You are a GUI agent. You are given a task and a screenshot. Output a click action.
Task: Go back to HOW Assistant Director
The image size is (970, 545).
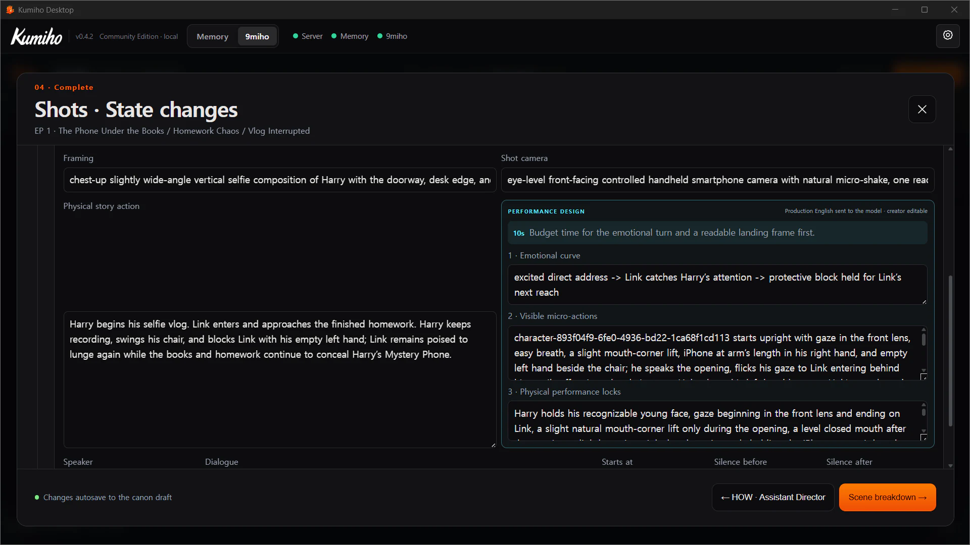(773, 497)
